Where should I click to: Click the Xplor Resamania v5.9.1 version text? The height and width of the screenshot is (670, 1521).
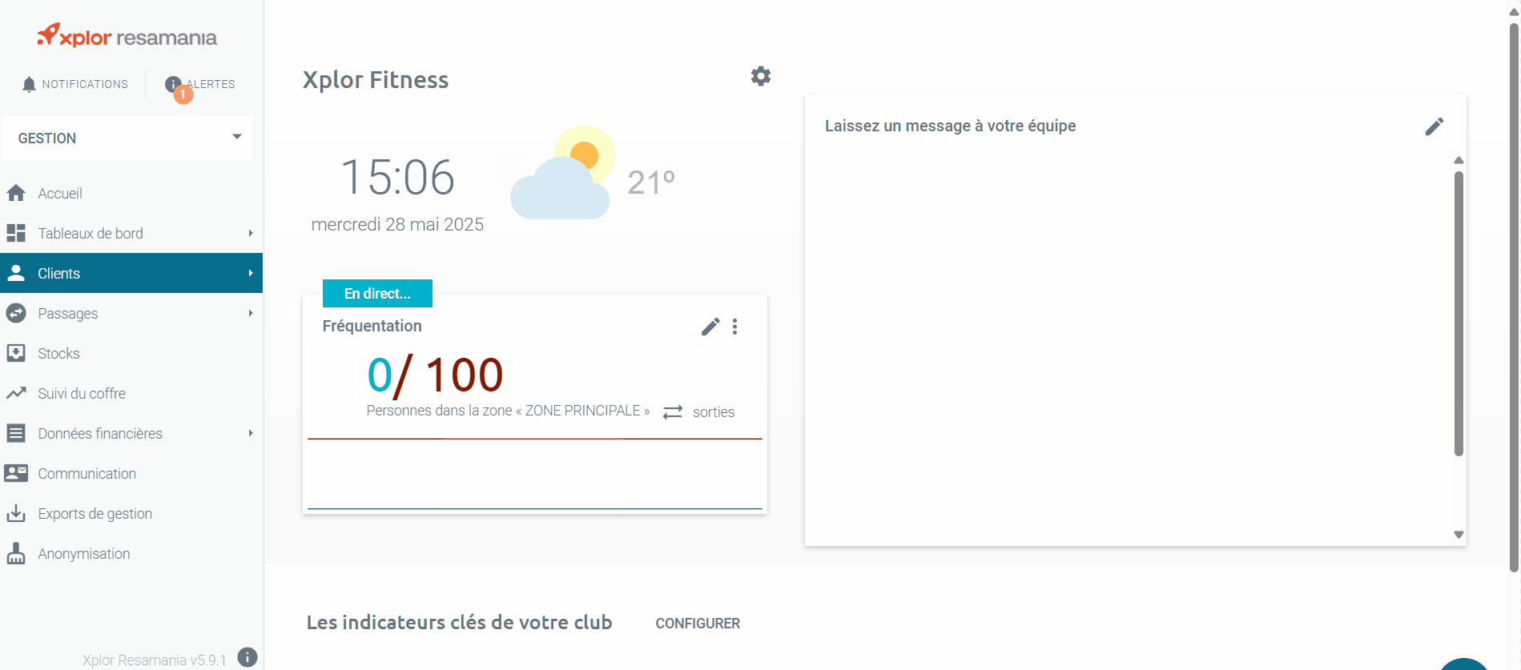click(x=155, y=660)
